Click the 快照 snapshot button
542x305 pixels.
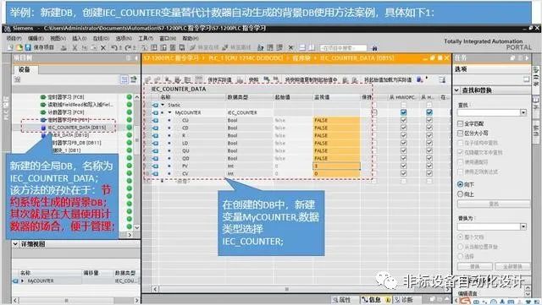pyautogui.click(x=253, y=79)
